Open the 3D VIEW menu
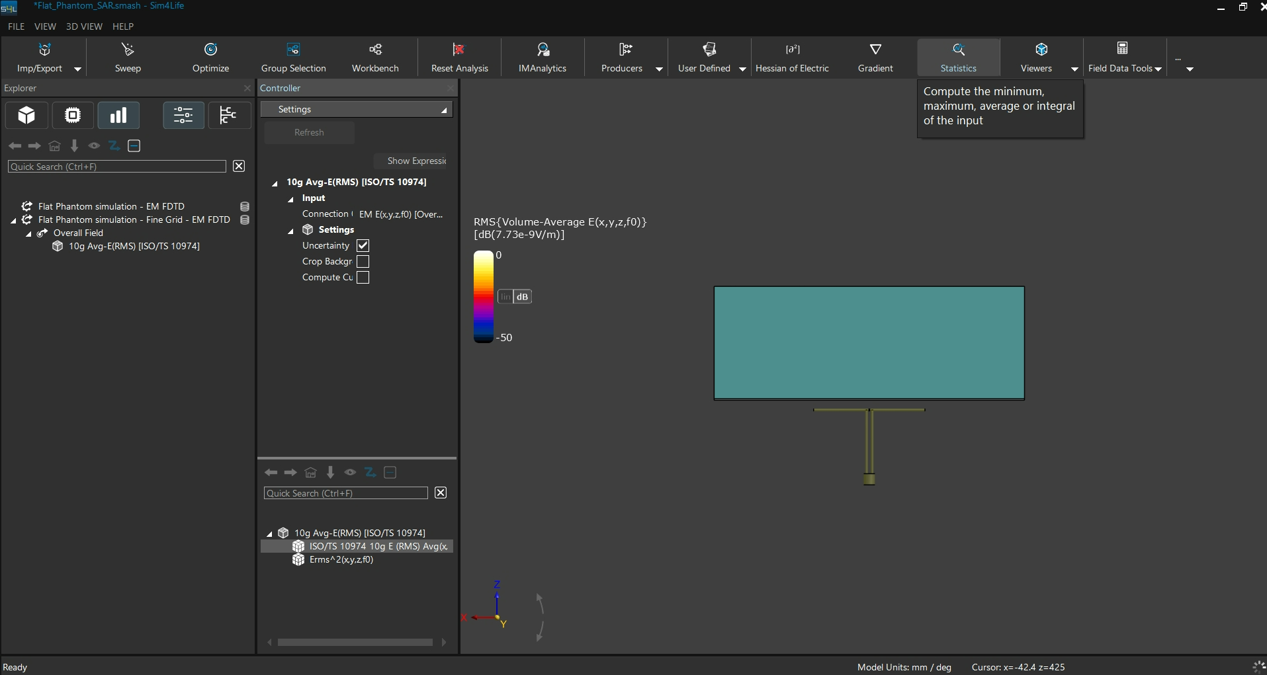Screen dimensions: 1267x675 point(84,26)
